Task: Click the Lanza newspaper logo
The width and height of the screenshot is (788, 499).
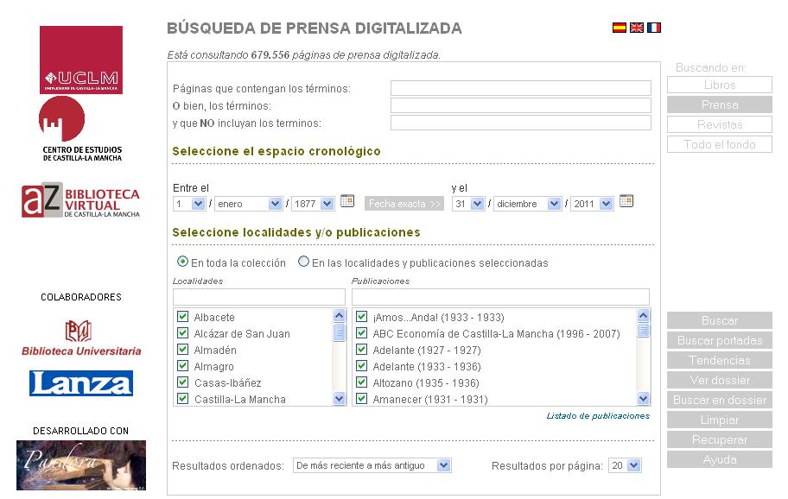Action: point(81,382)
